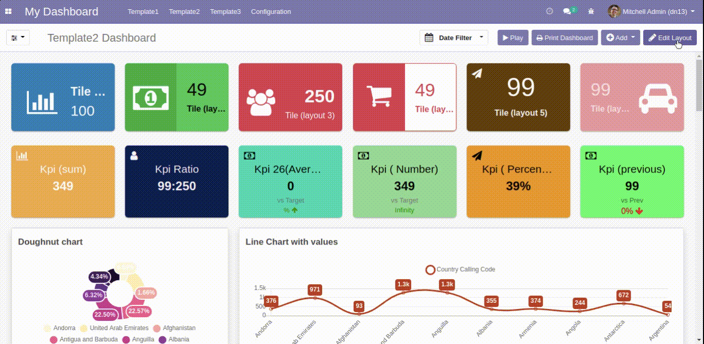Click the Print Dashboard button
Screen dimensions: 704x344
pyautogui.click(x=564, y=38)
